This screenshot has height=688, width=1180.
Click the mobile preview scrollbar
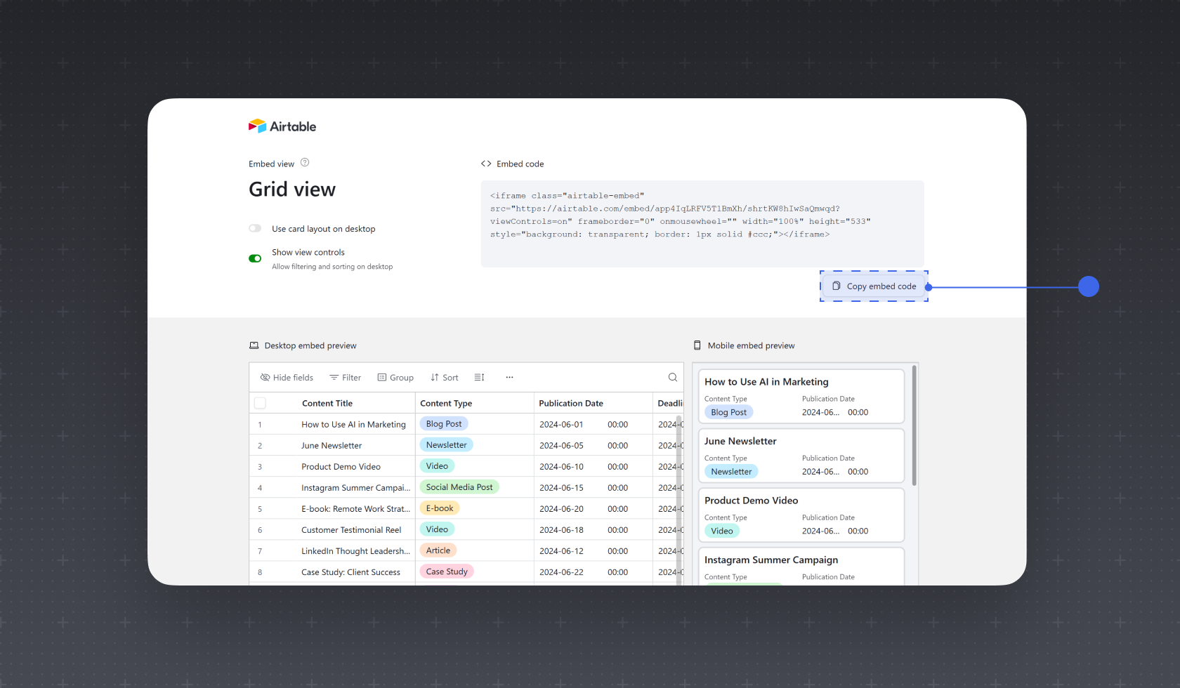[x=914, y=425]
